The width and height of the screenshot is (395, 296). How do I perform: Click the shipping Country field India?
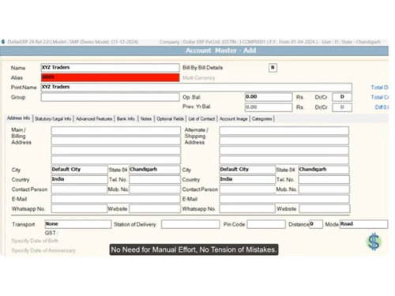pos(247,179)
